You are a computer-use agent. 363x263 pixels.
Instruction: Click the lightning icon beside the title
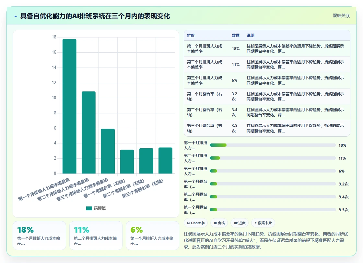point(16,16)
